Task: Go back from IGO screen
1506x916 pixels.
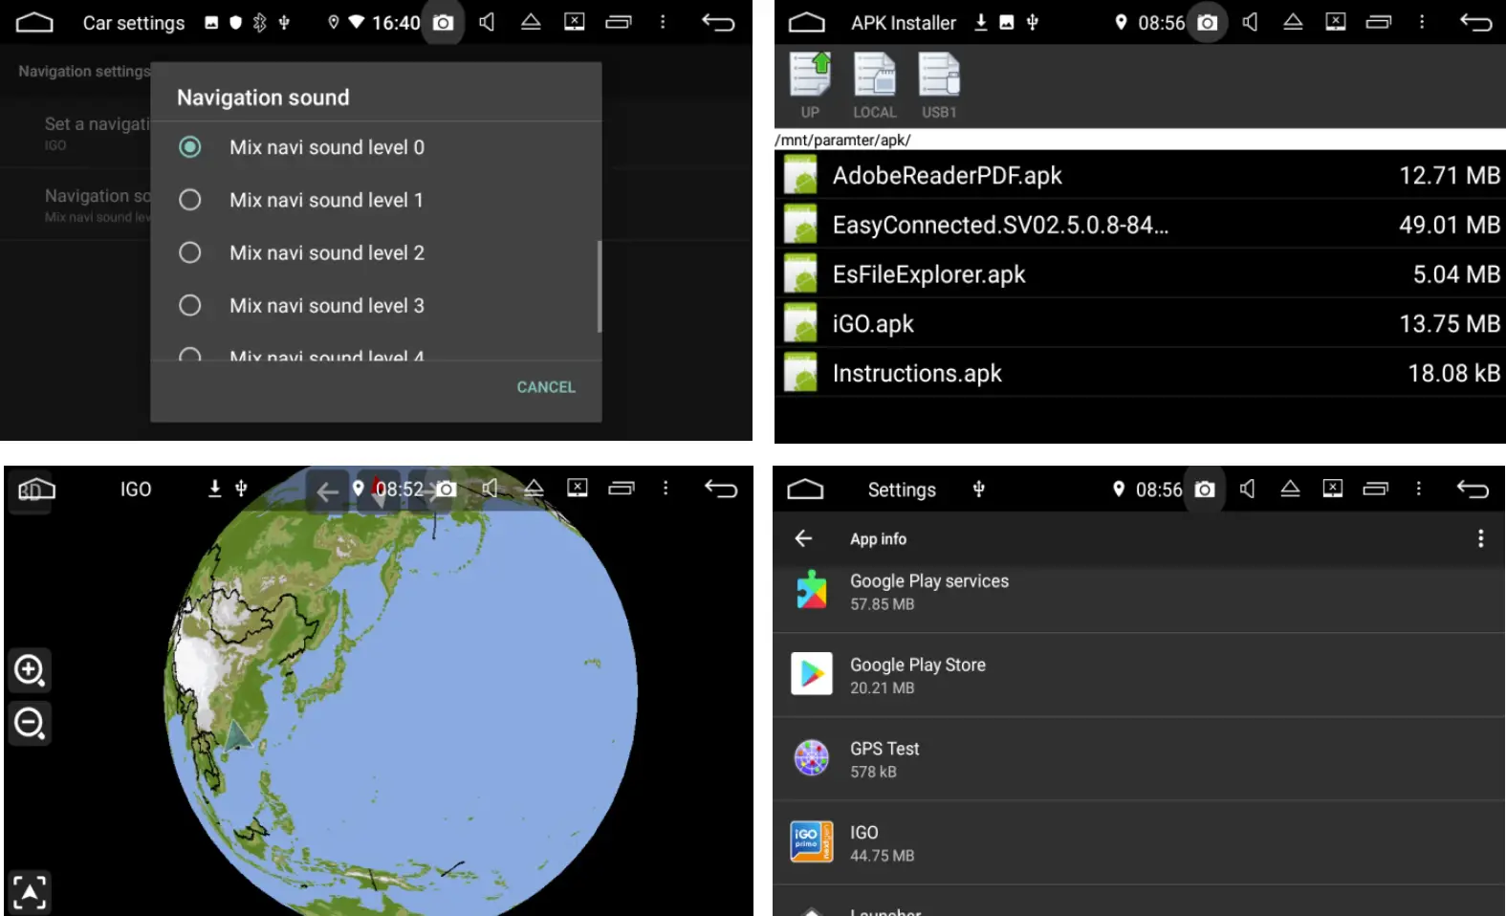Action: pos(721,489)
